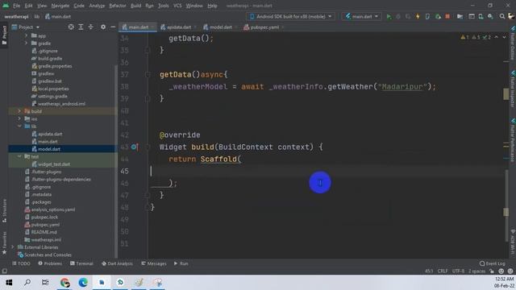Toggle the Favorites side tool window button
This screenshot has width=516, height=290.
tap(4, 243)
